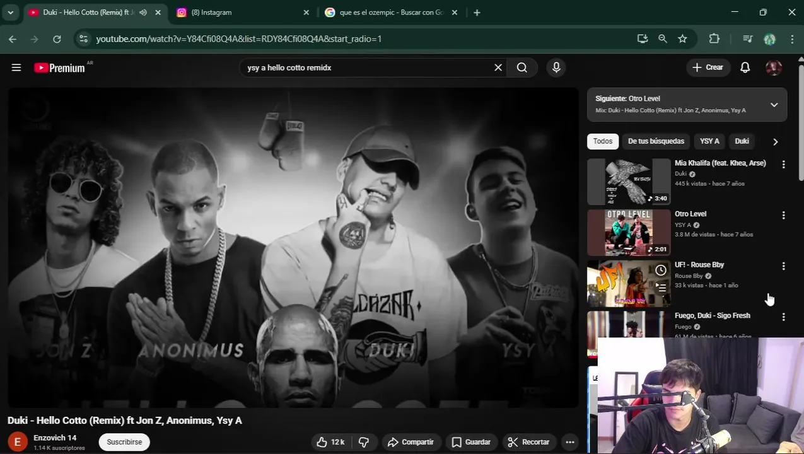Image resolution: width=804 pixels, height=454 pixels.
Task: Open YSY A channel under Otro Level
Action: [x=683, y=225]
